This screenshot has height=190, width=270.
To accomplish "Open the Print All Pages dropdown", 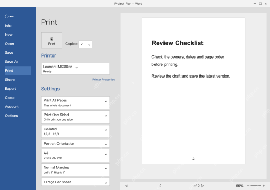I will coord(75,102).
